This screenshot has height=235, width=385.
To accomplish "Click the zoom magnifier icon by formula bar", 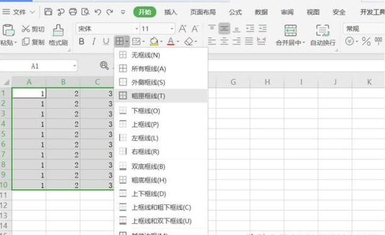I will (x=104, y=65).
